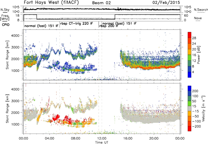Screen dimensions: 208x144
Task: Click the '4000' tick on the power plot axis
Action: 15,36
